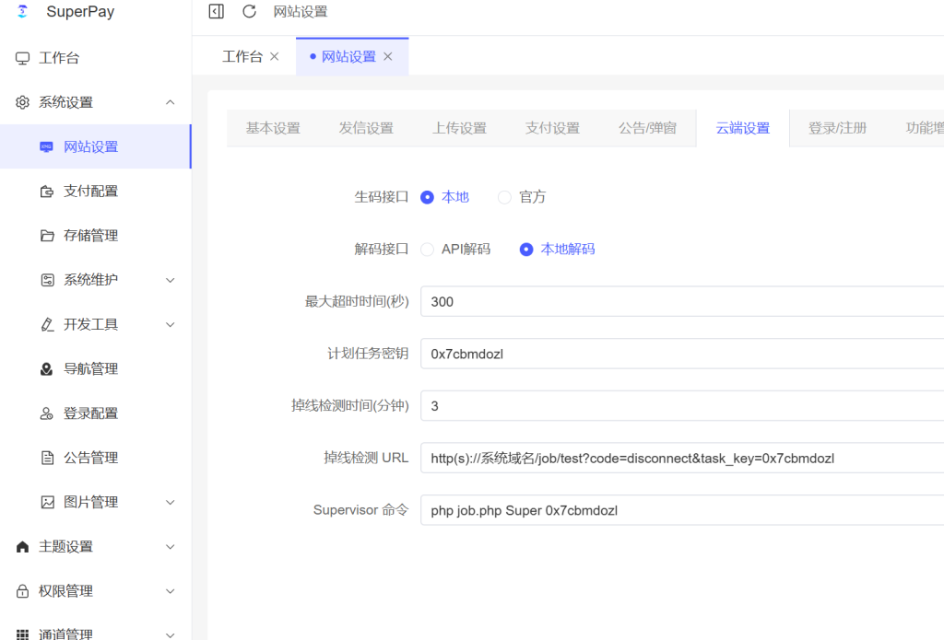Image resolution: width=944 pixels, height=640 pixels.
Task: Open 支付配置 via its wallet icon
Action: pos(47,192)
